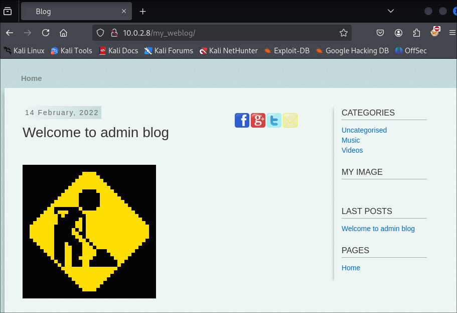Click the Welcome to admin blog post link
457x313 pixels.
pos(378,229)
